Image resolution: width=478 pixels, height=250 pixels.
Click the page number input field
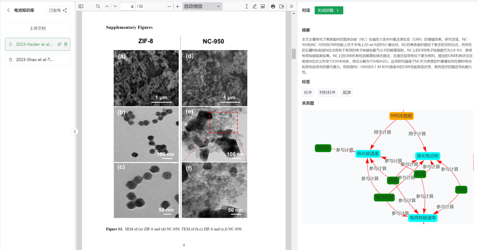[128, 7]
